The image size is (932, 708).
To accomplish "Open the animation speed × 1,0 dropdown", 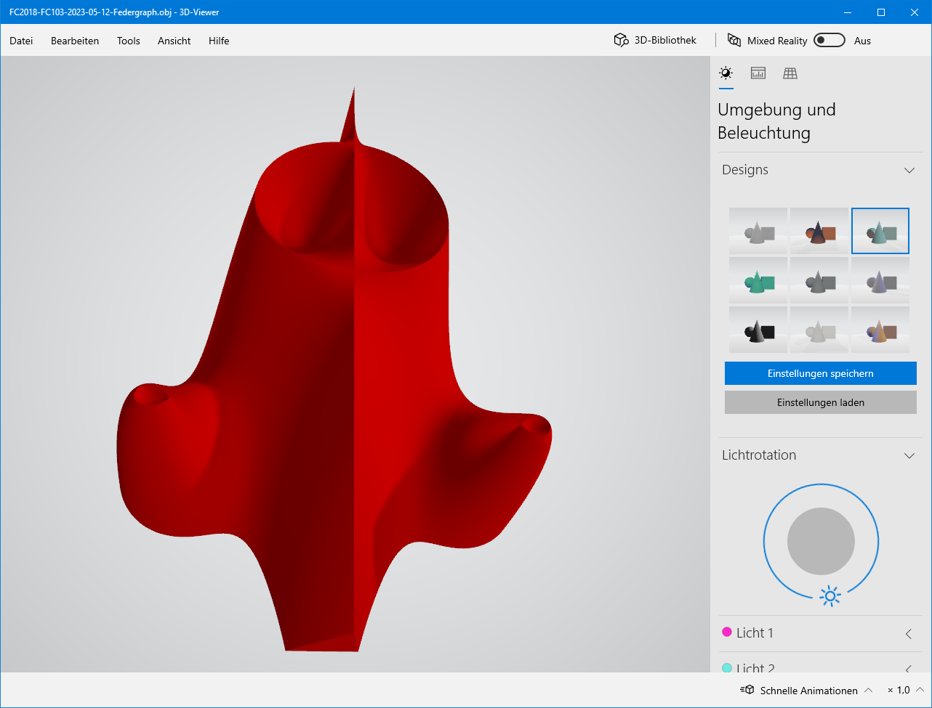I will 920,690.
